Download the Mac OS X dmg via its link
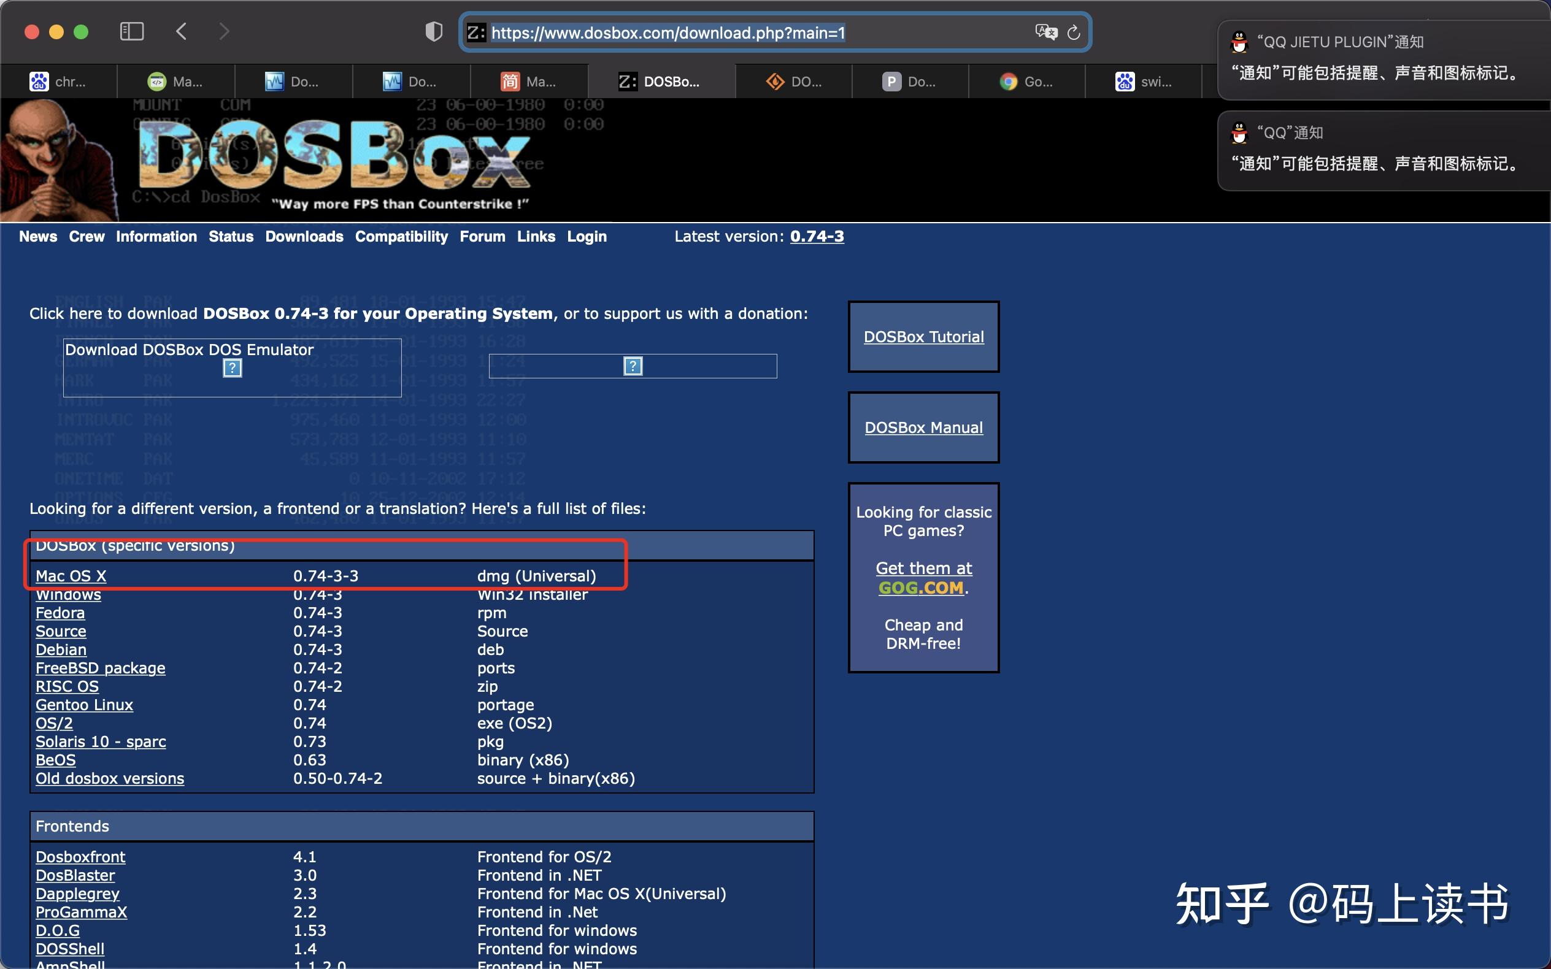The height and width of the screenshot is (969, 1551). coord(71,575)
